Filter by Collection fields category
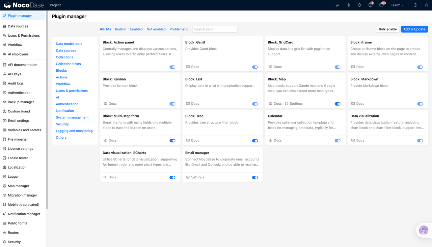Image resolution: width=432 pixels, height=247 pixels. pos(68,64)
